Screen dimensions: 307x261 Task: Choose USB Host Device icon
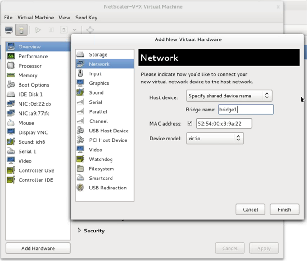click(x=80, y=130)
